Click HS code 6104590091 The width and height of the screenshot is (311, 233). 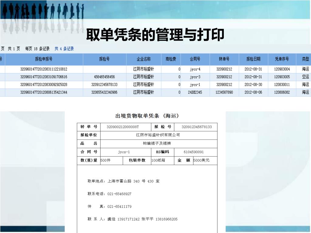point(193,152)
